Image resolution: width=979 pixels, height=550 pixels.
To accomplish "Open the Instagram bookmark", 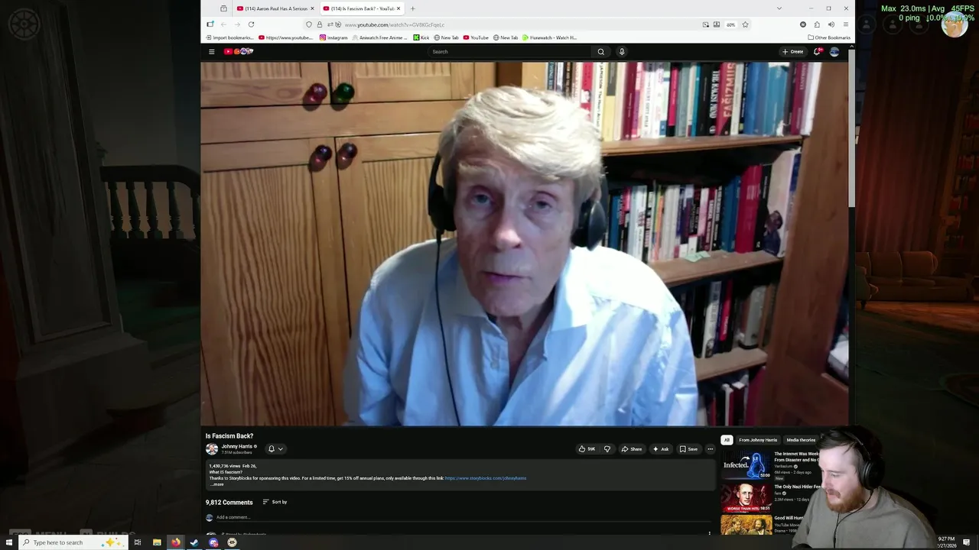I will point(333,37).
